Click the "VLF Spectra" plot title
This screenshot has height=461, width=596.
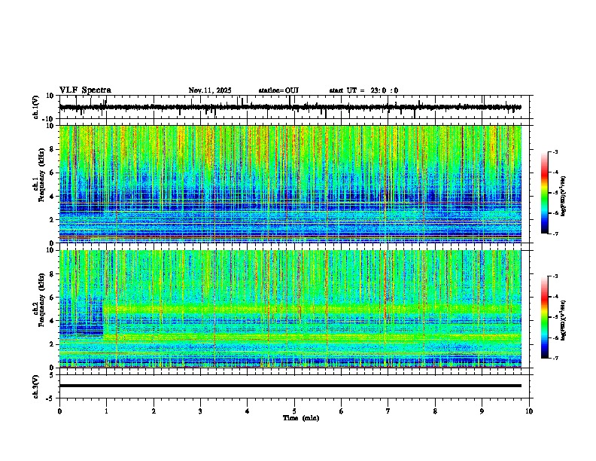pos(85,90)
